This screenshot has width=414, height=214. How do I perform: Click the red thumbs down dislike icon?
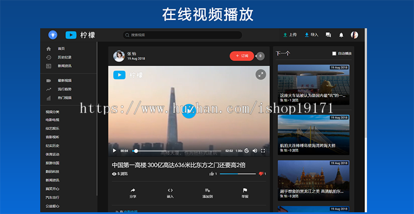[x=261, y=174]
